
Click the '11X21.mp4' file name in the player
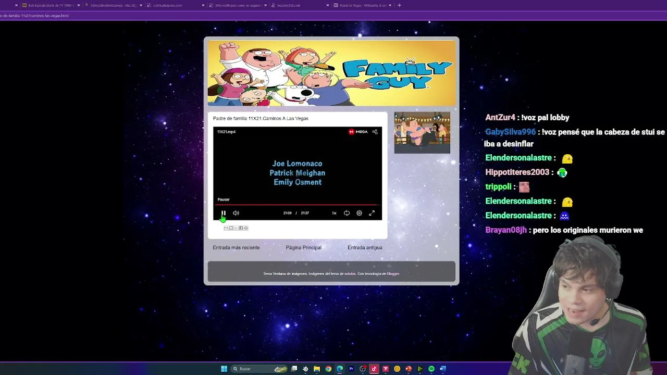point(226,132)
